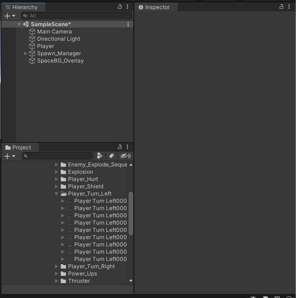Lock the Project panel

coord(120,147)
